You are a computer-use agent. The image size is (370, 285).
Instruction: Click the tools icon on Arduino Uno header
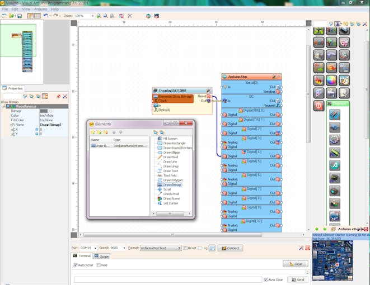click(274, 77)
